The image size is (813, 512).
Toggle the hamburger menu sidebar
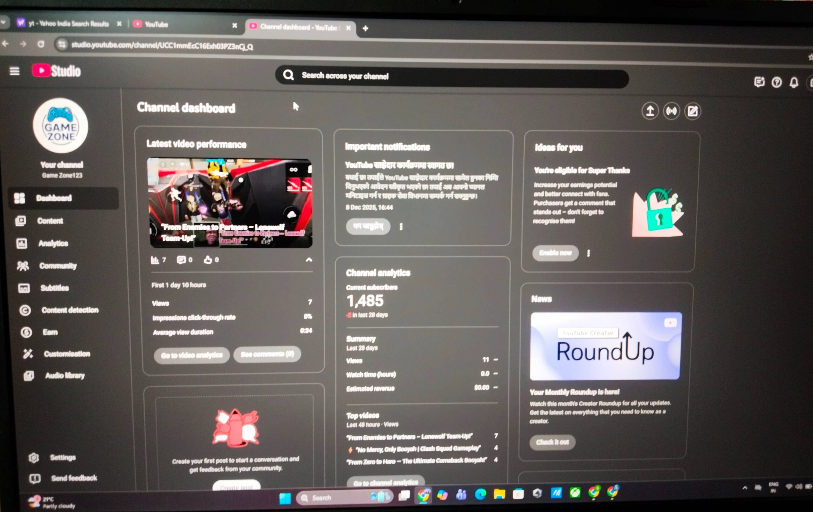14,71
